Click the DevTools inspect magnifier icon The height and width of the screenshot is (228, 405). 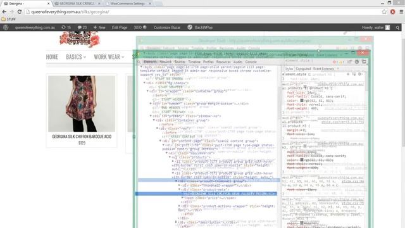point(139,62)
